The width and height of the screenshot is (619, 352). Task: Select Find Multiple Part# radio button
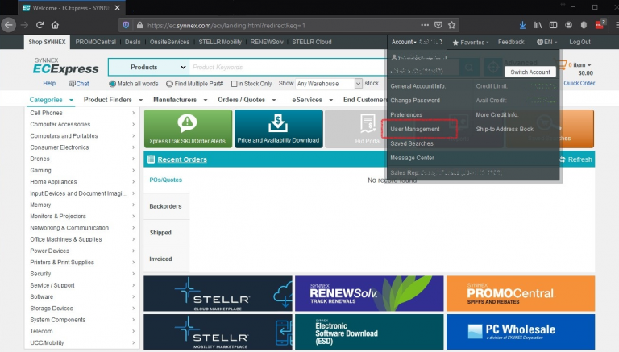169,84
